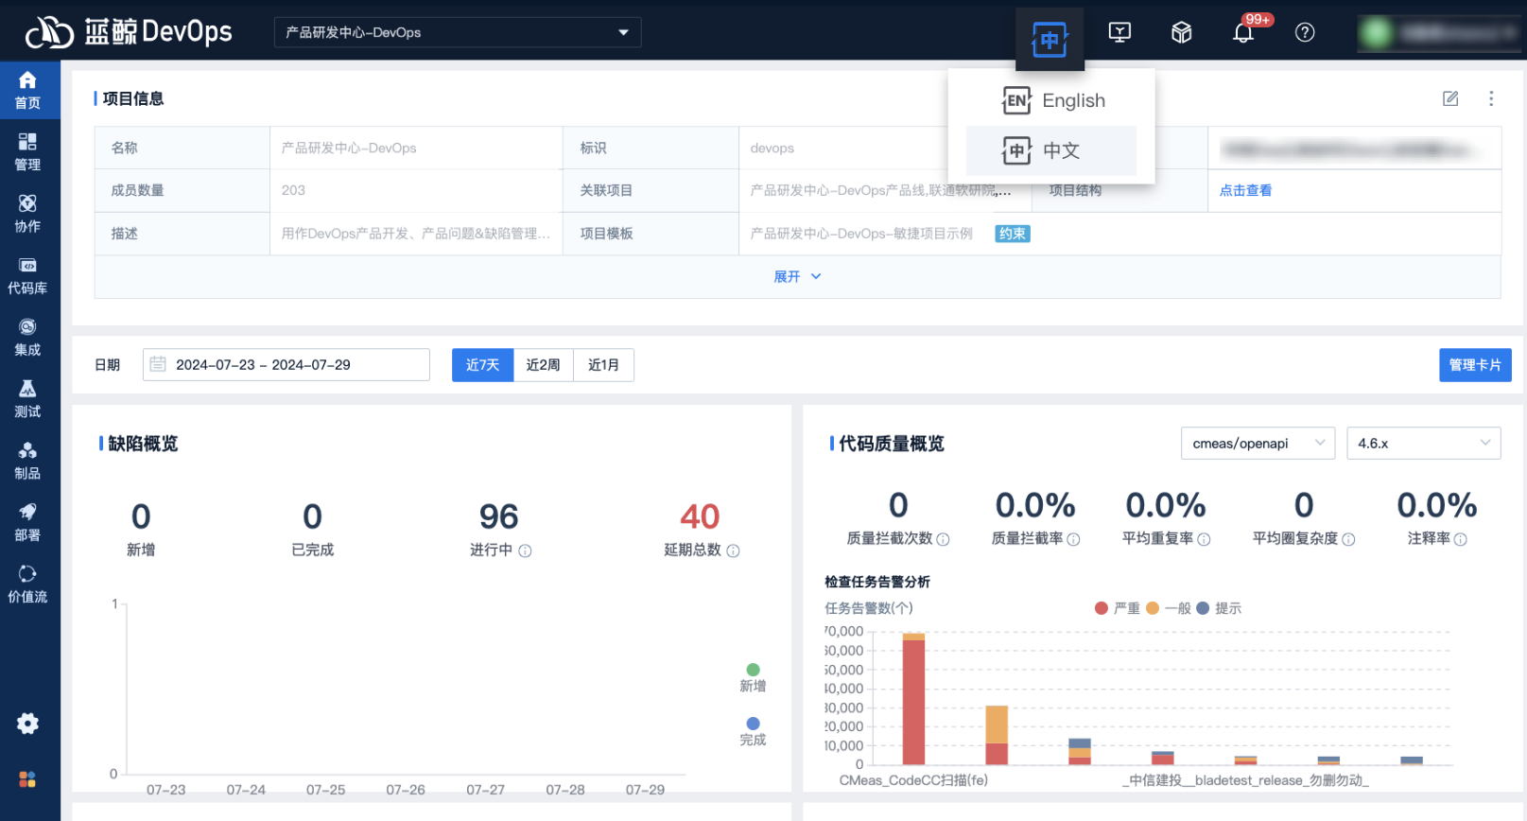This screenshot has width=1527, height=821.
Task: Expand project info with 展开
Action: click(797, 276)
